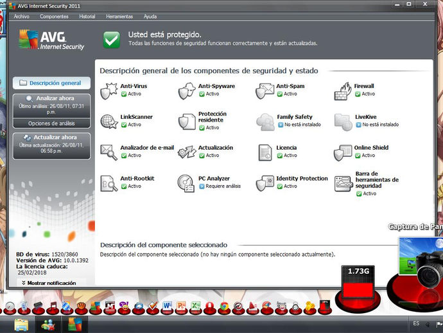Select the Family Safety component
The height and width of the screenshot is (333, 443).
point(288,121)
